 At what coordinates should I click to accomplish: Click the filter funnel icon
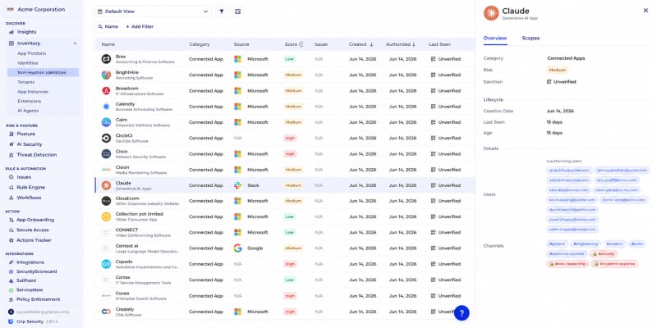[222, 11]
